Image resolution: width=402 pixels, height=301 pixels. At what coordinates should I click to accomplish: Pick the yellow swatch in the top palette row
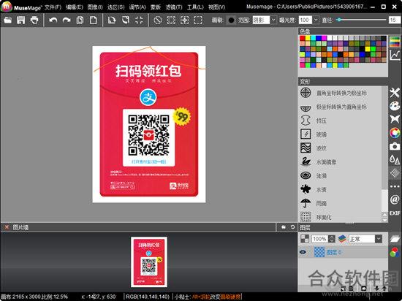(x=308, y=38)
